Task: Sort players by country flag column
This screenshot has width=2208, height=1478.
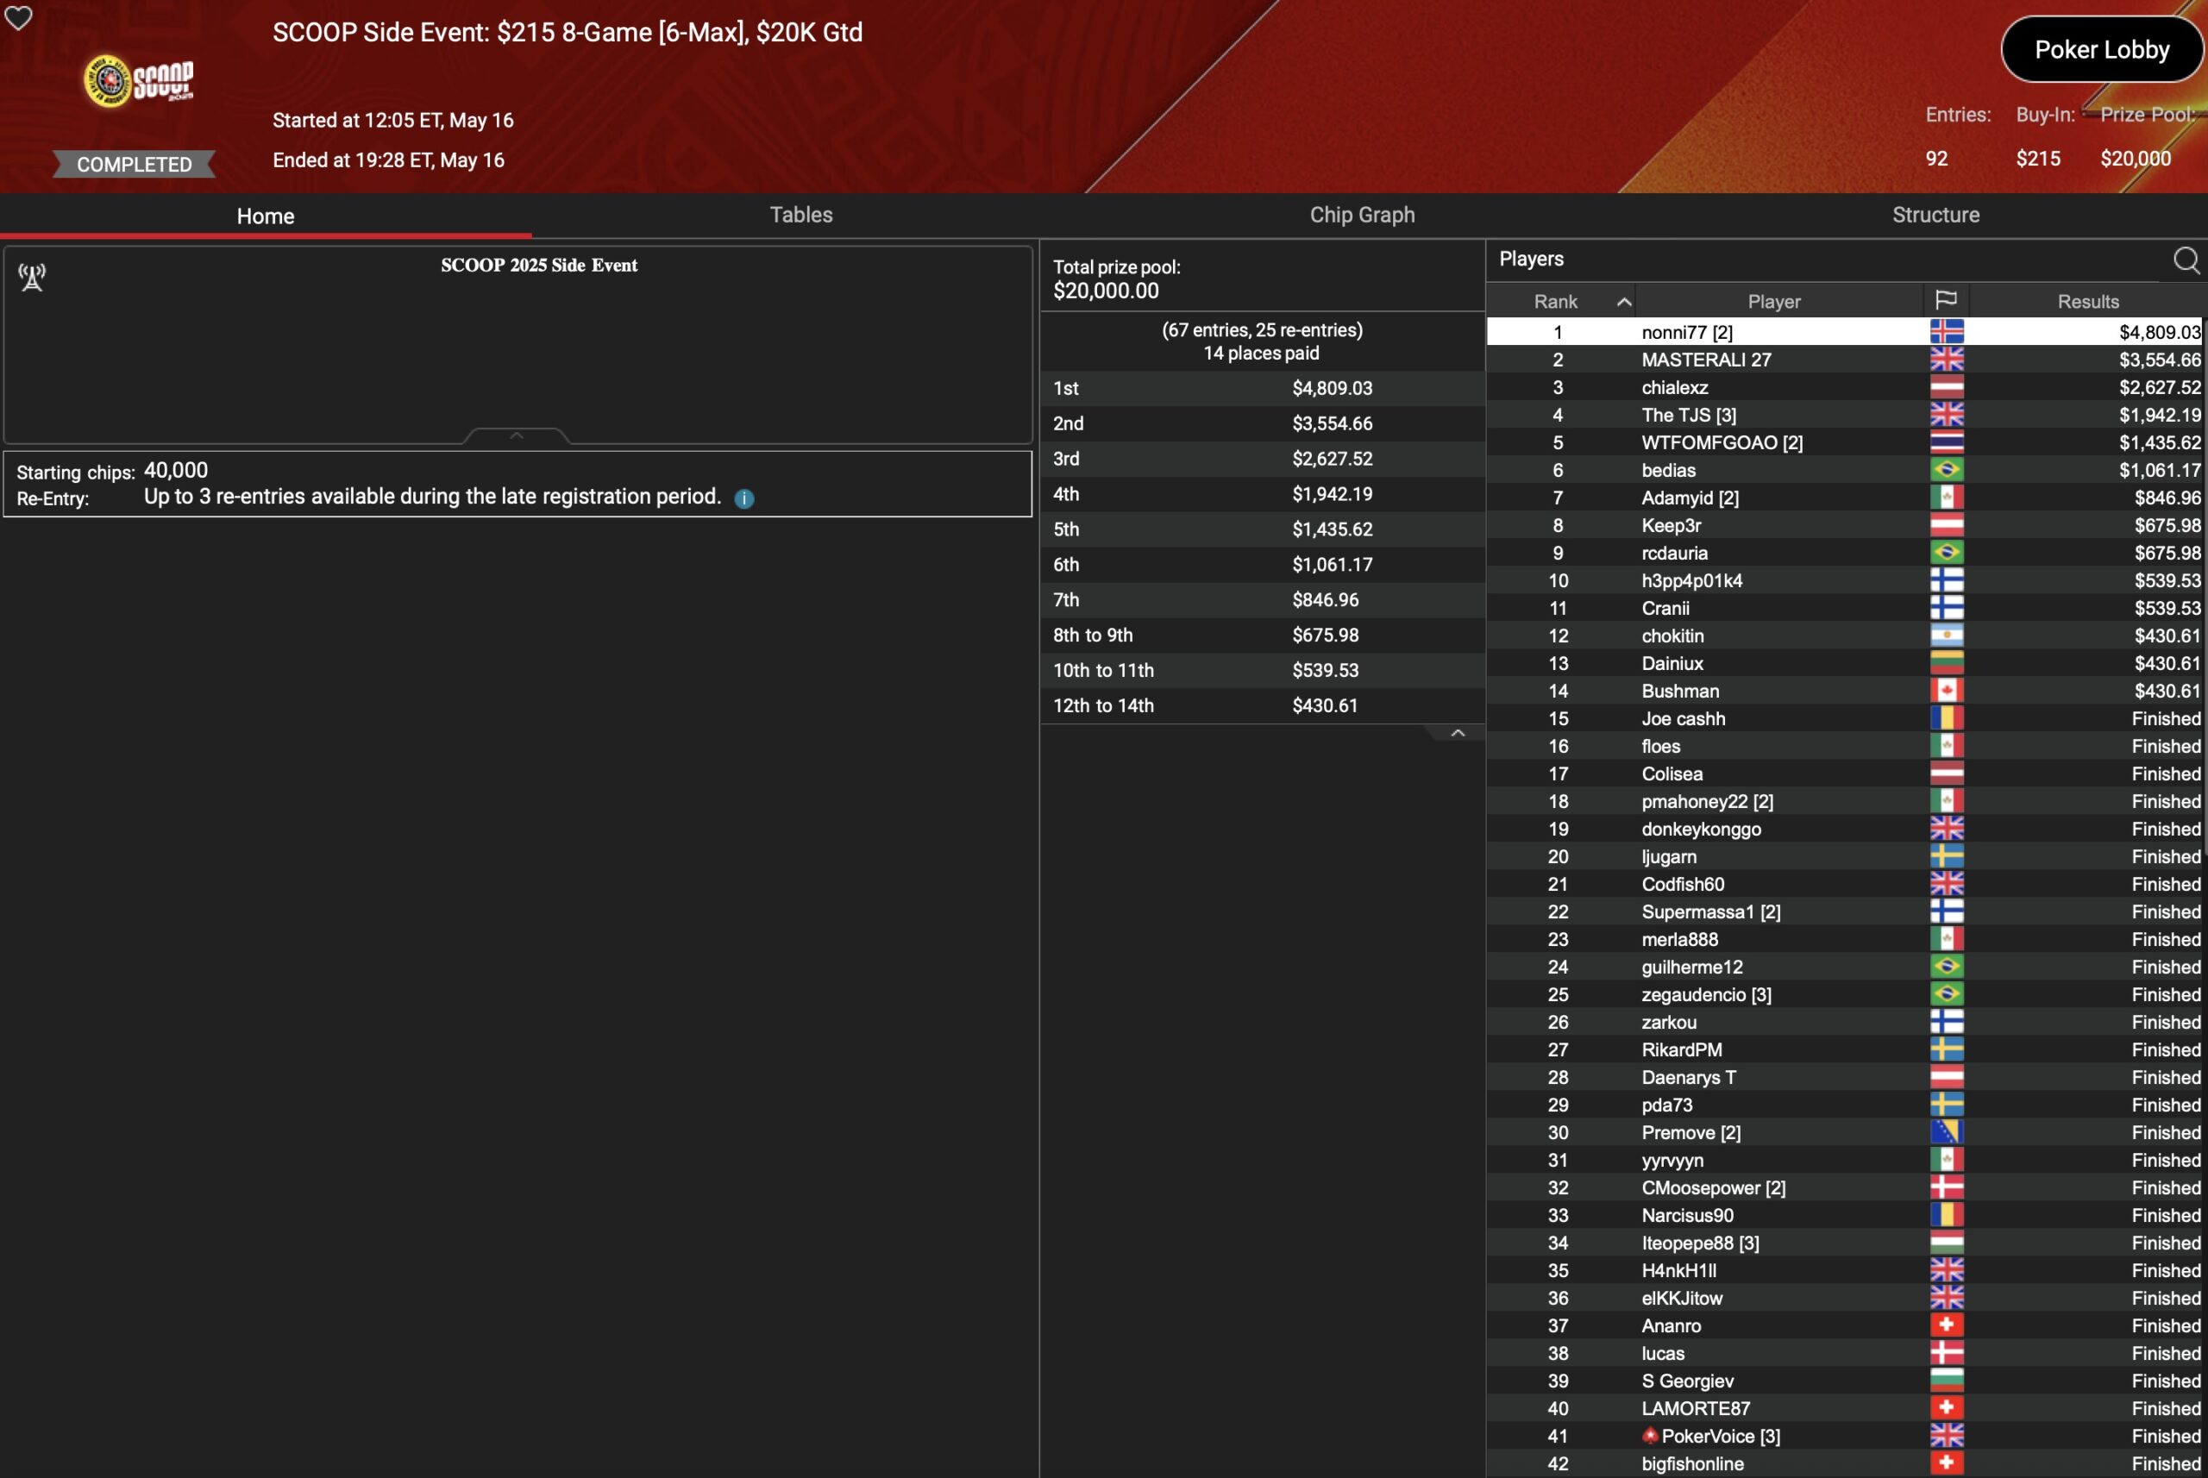Action: (x=1945, y=301)
